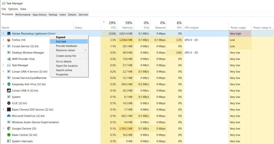The width and height of the screenshot is (274, 144).
Task: Click the Desktop Window Manager icon
Action: 9,53
